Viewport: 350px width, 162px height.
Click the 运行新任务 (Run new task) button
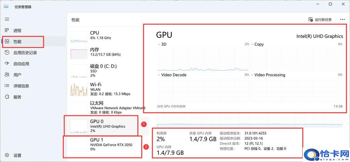click(x=320, y=20)
